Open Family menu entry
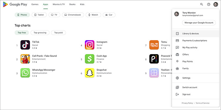221x110 pixels. 196,68
